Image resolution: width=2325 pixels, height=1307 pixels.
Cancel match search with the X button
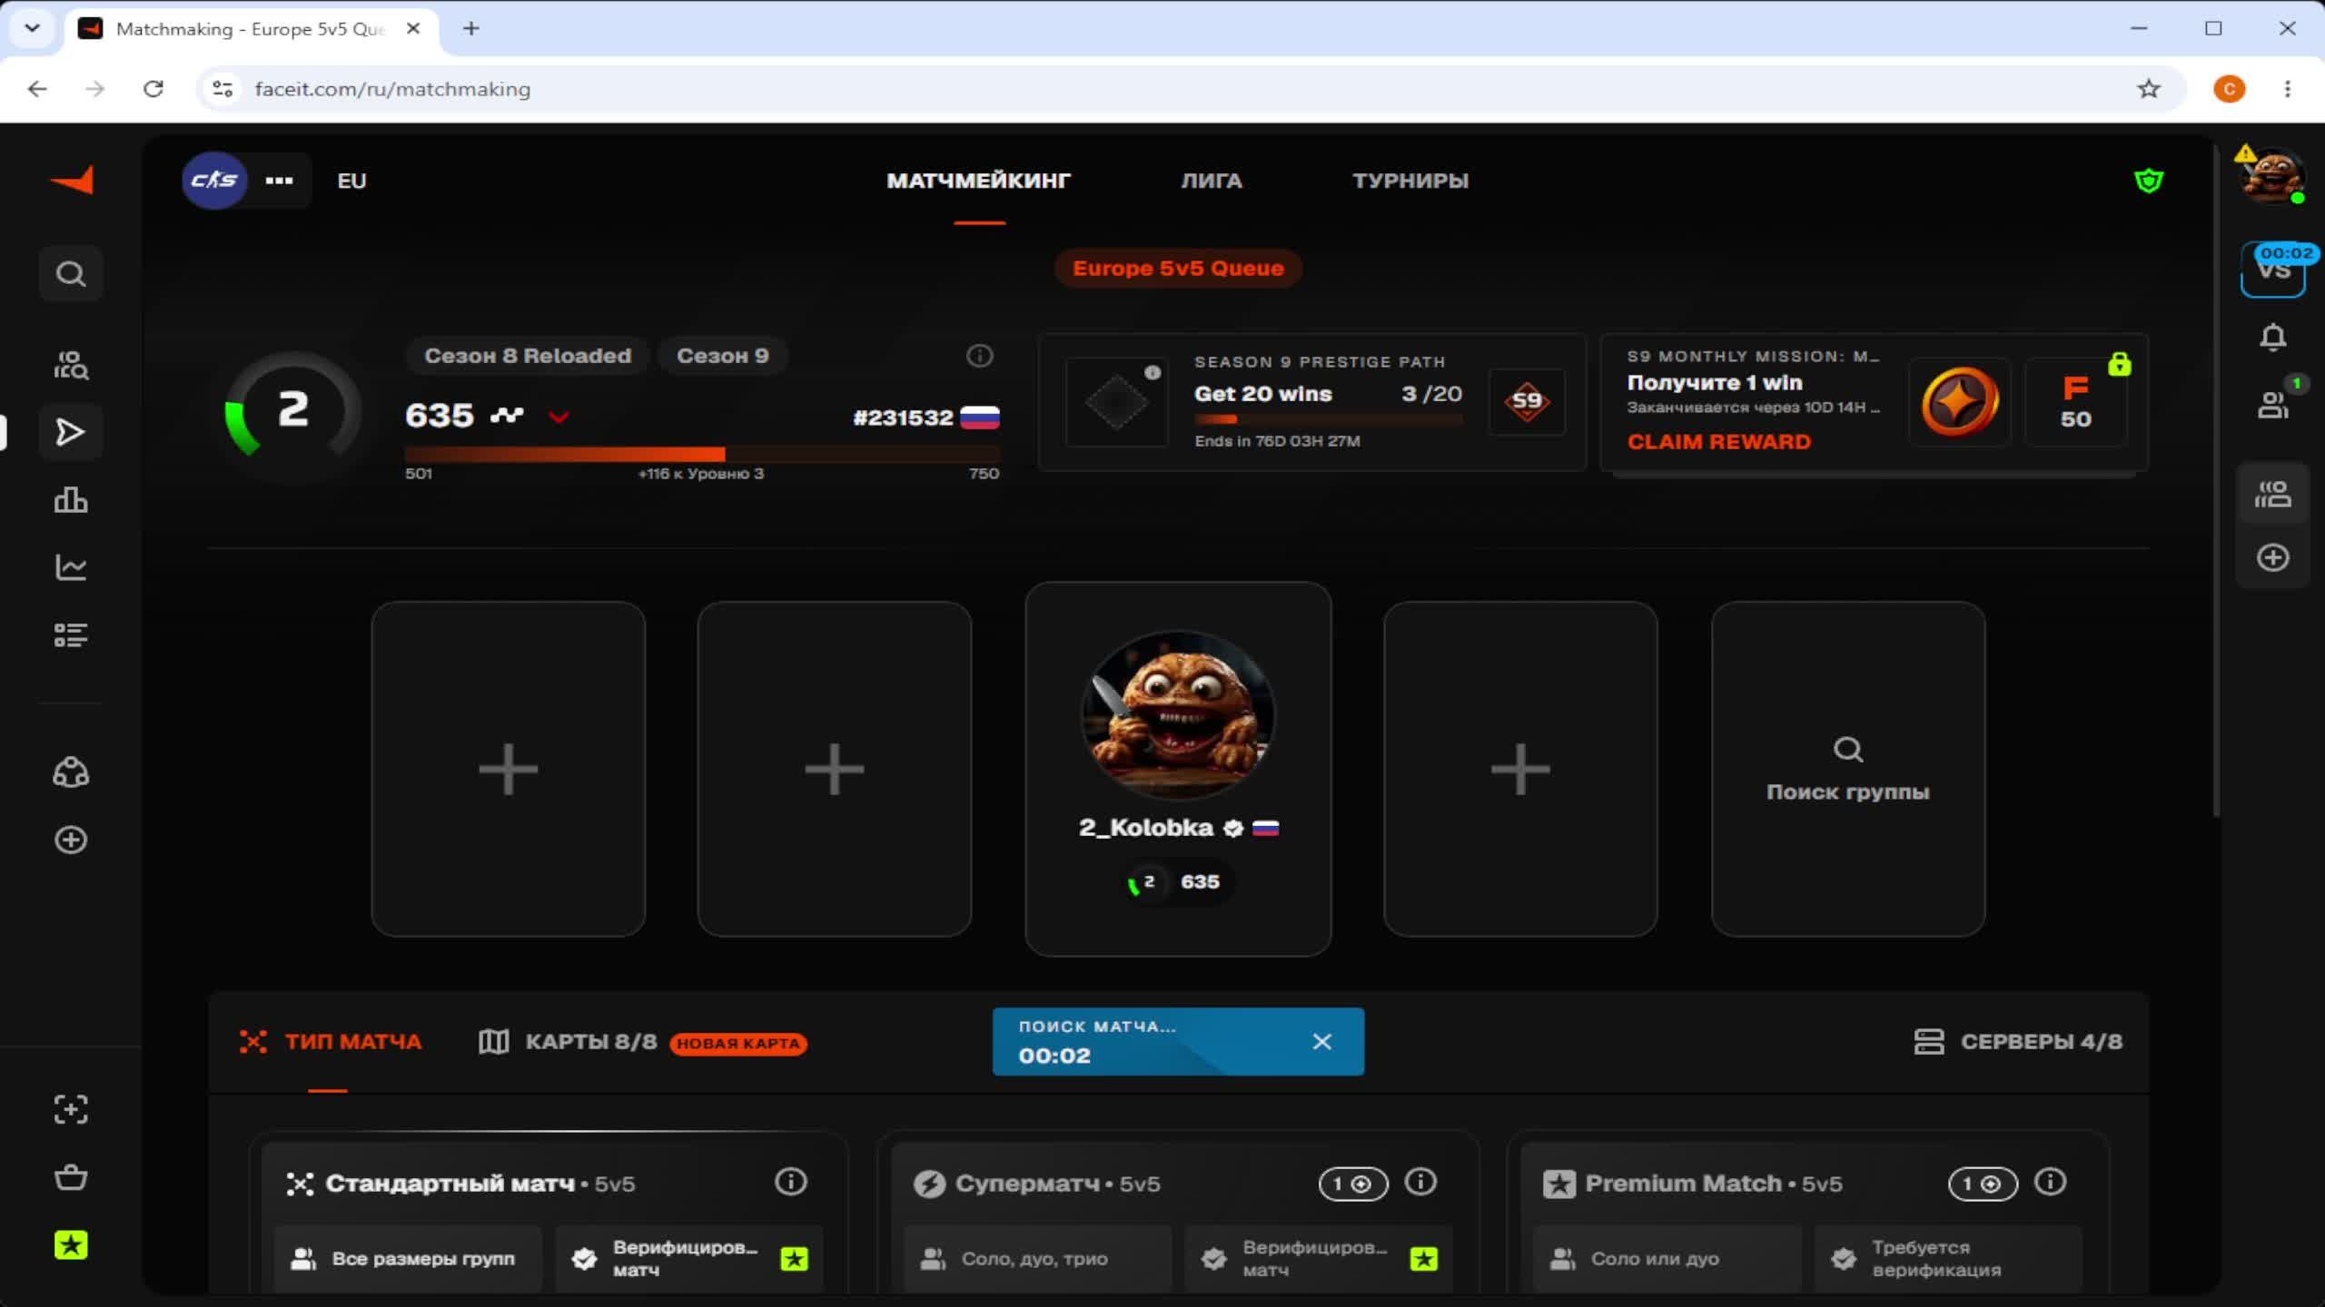(x=1322, y=1041)
